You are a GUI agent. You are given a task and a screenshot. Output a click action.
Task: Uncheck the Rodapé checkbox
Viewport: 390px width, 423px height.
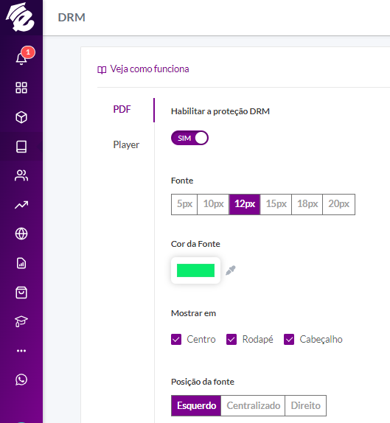[x=231, y=340]
